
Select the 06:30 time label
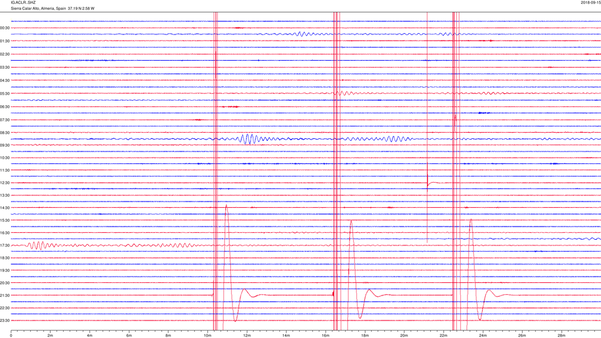(x=5, y=107)
